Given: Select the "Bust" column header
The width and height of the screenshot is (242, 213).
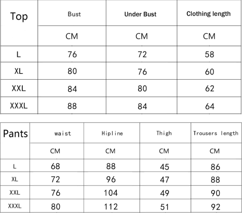Looking at the screenshot, I should tap(74, 14).
